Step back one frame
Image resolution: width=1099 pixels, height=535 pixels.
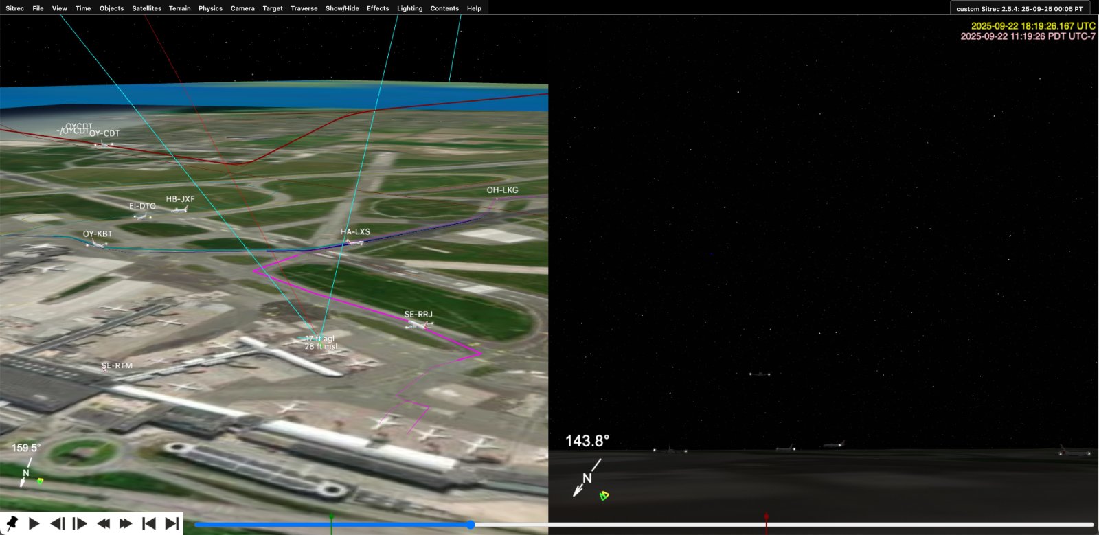pyautogui.click(x=58, y=523)
